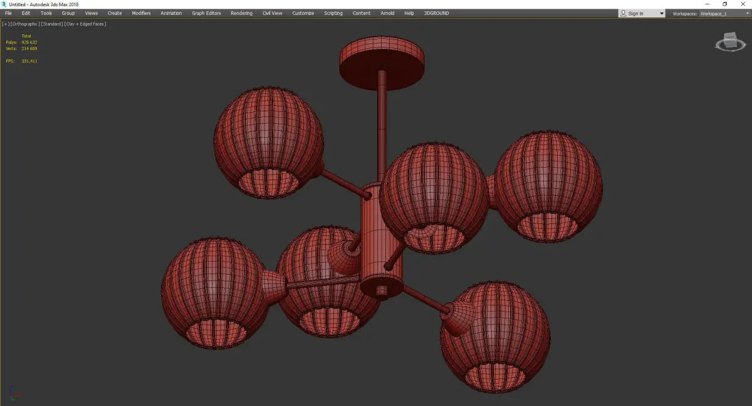Click the Sign In user icon

click(x=623, y=13)
